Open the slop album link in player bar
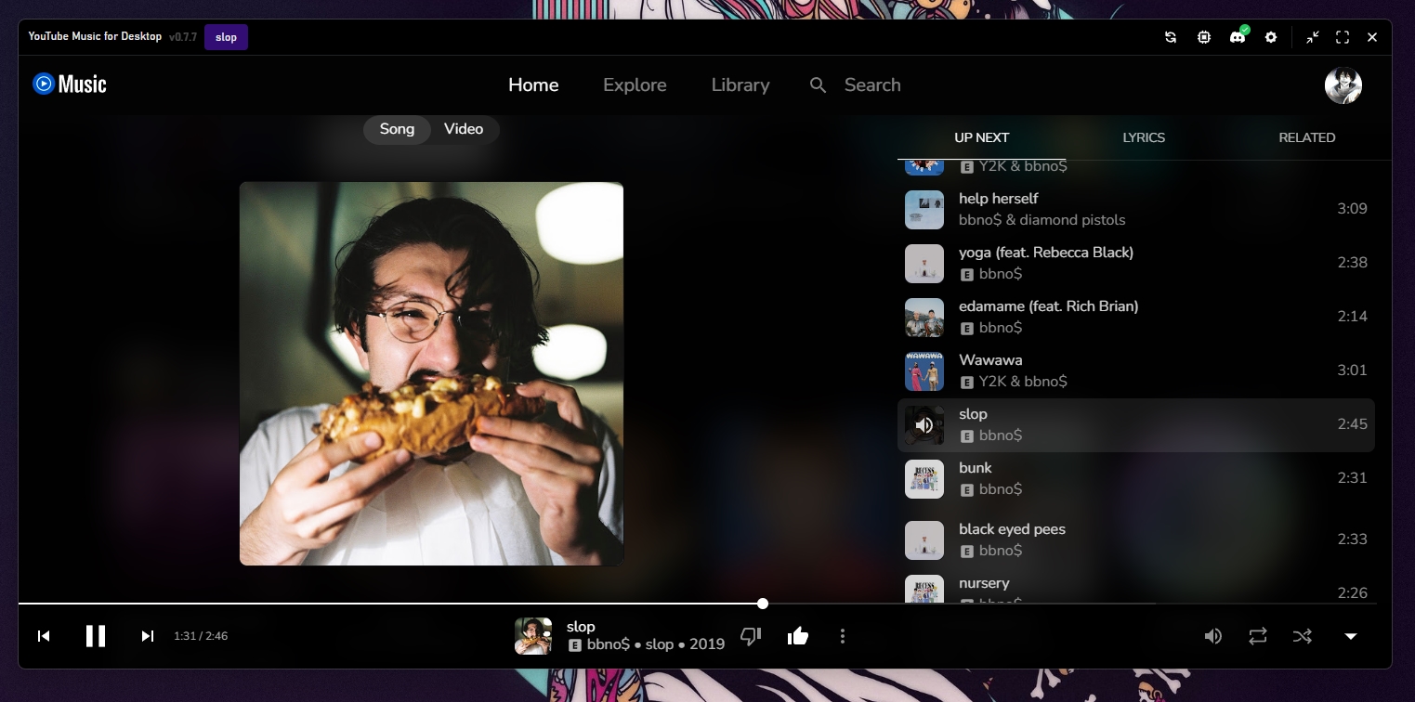1415x702 pixels. [x=660, y=644]
